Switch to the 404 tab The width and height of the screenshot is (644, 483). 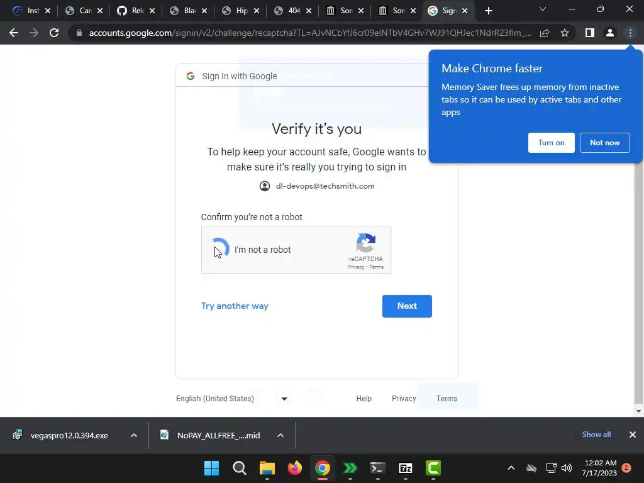288,11
